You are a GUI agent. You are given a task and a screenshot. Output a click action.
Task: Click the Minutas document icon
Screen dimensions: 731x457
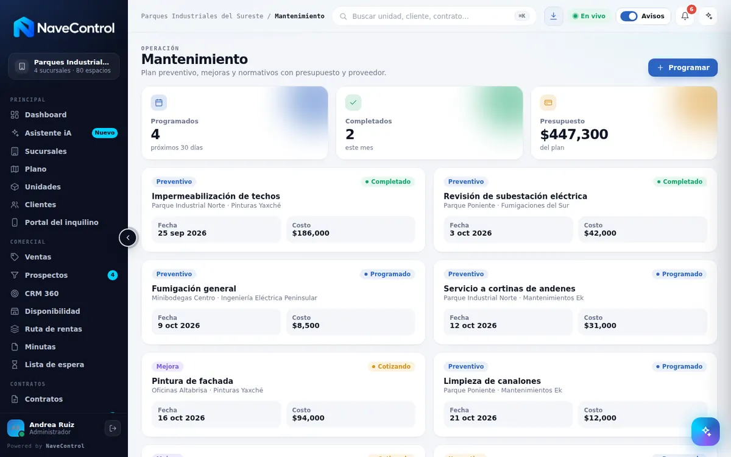15,347
